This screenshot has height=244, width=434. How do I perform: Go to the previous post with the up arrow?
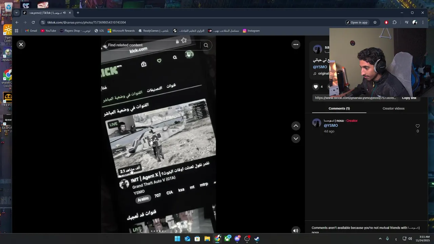296,126
